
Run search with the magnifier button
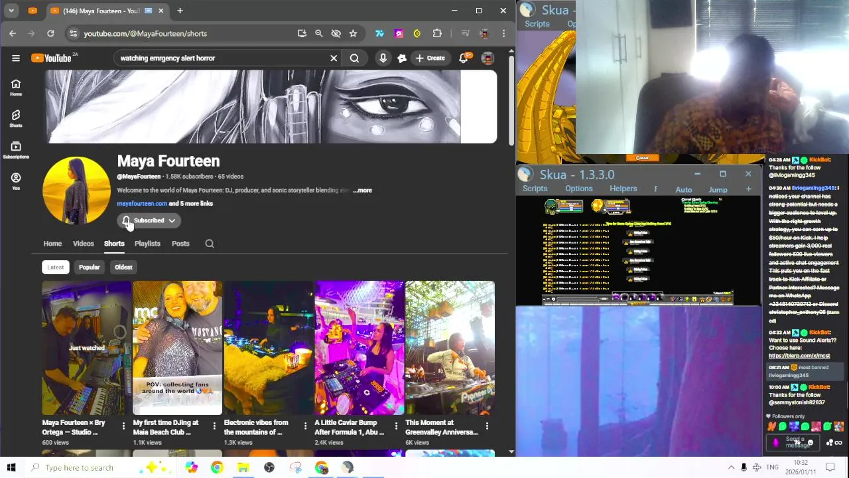click(x=354, y=58)
